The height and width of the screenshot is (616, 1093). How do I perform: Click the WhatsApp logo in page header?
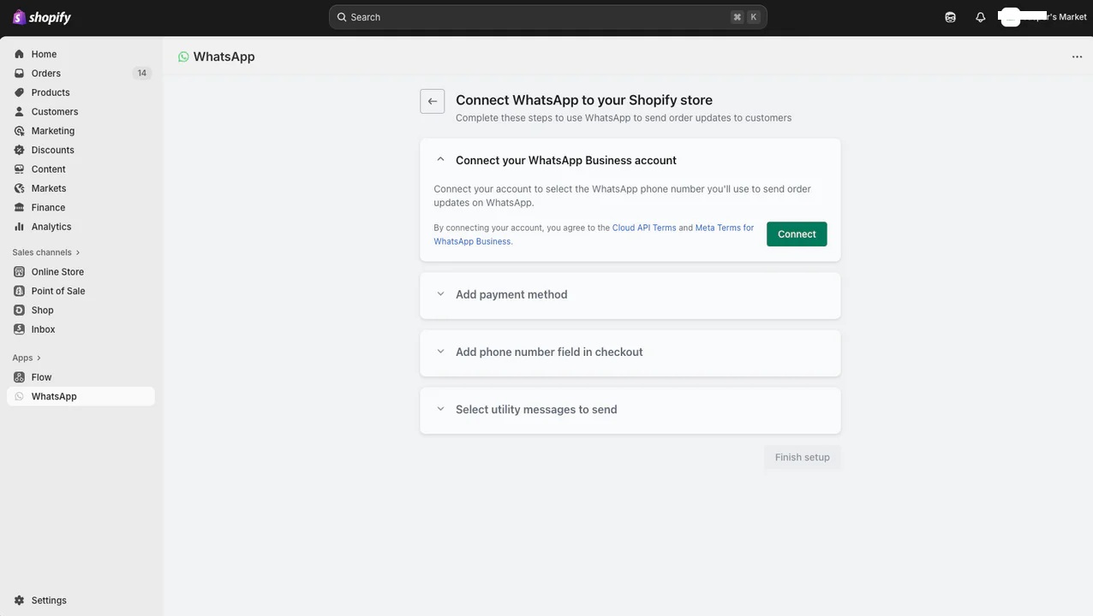[x=183, y=56]
